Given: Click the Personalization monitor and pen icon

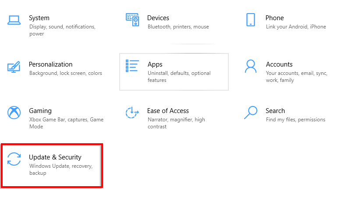Looking at the screenshot, I should pos(14,67).
